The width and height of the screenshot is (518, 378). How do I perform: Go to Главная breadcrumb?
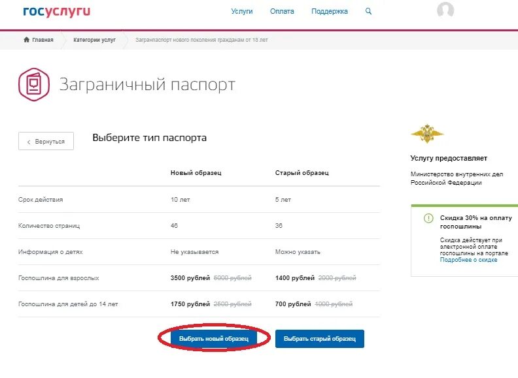[x=43, y=40]
